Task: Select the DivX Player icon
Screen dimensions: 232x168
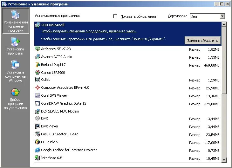Action: pos(38,126)
